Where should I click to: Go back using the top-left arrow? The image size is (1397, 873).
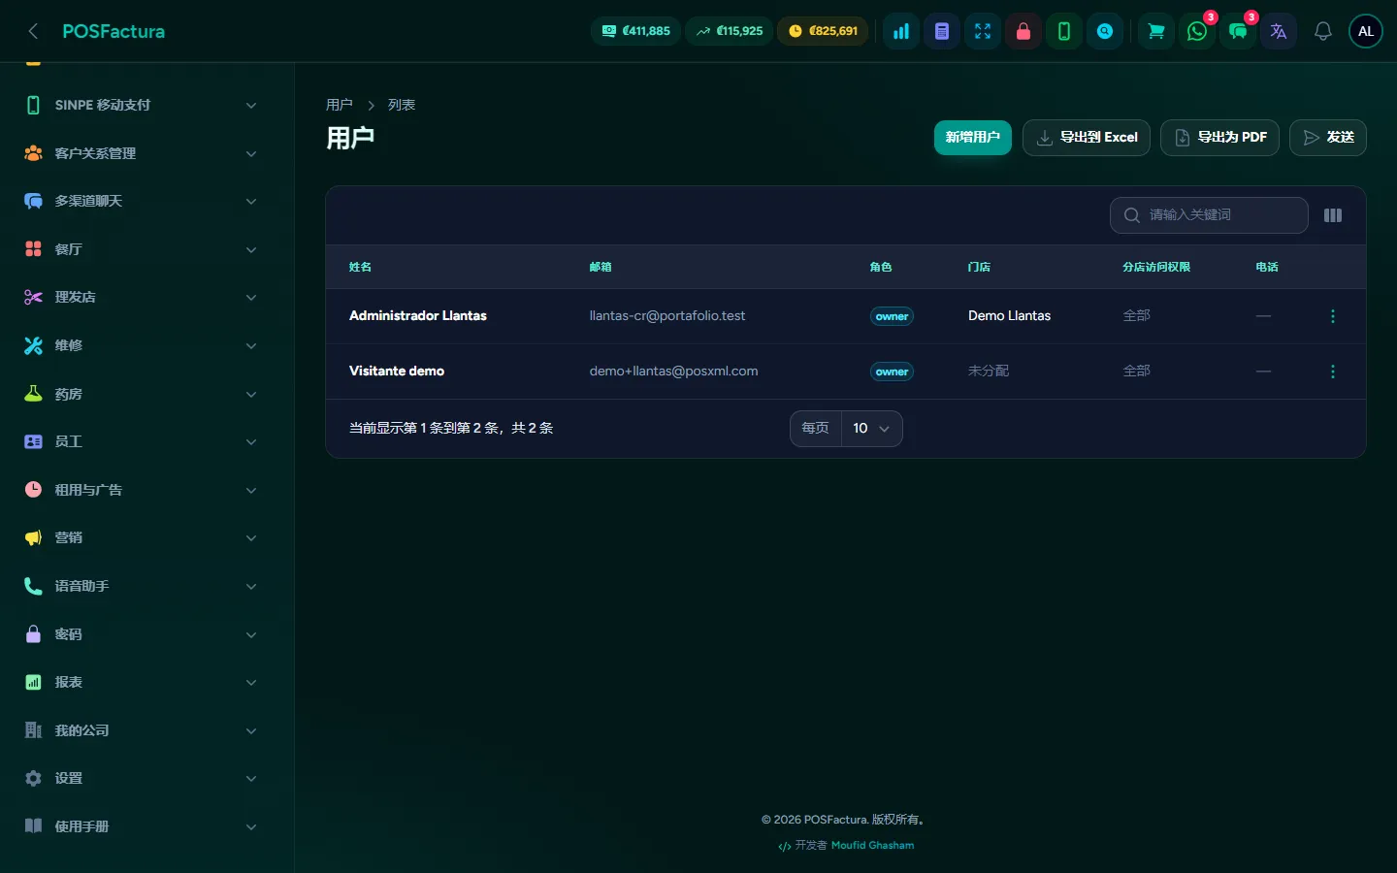click(x=33, y=31)
